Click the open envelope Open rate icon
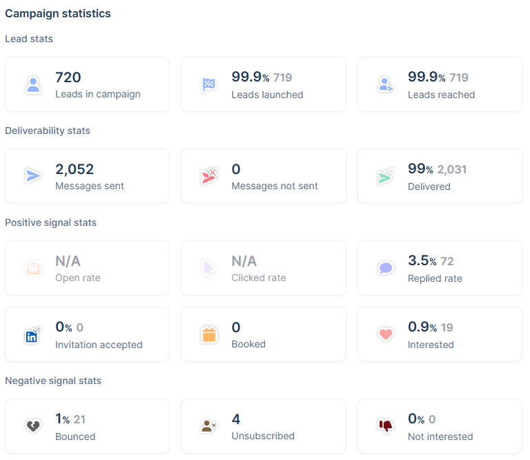The image size is (530, 460). click(33, 268)
